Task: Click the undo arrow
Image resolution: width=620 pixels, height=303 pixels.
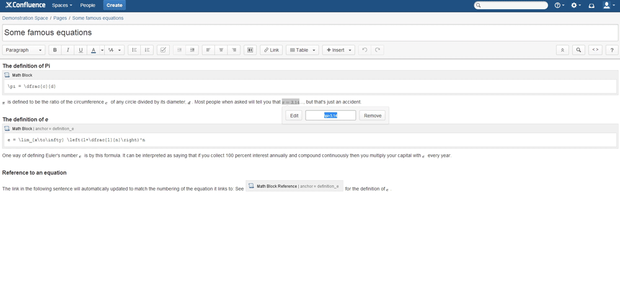Action: (x=365, y=50)
